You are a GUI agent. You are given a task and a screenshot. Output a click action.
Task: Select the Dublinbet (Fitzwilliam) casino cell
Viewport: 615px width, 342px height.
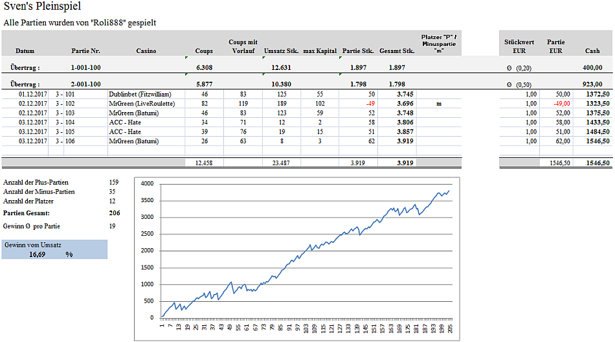(140, 94)
